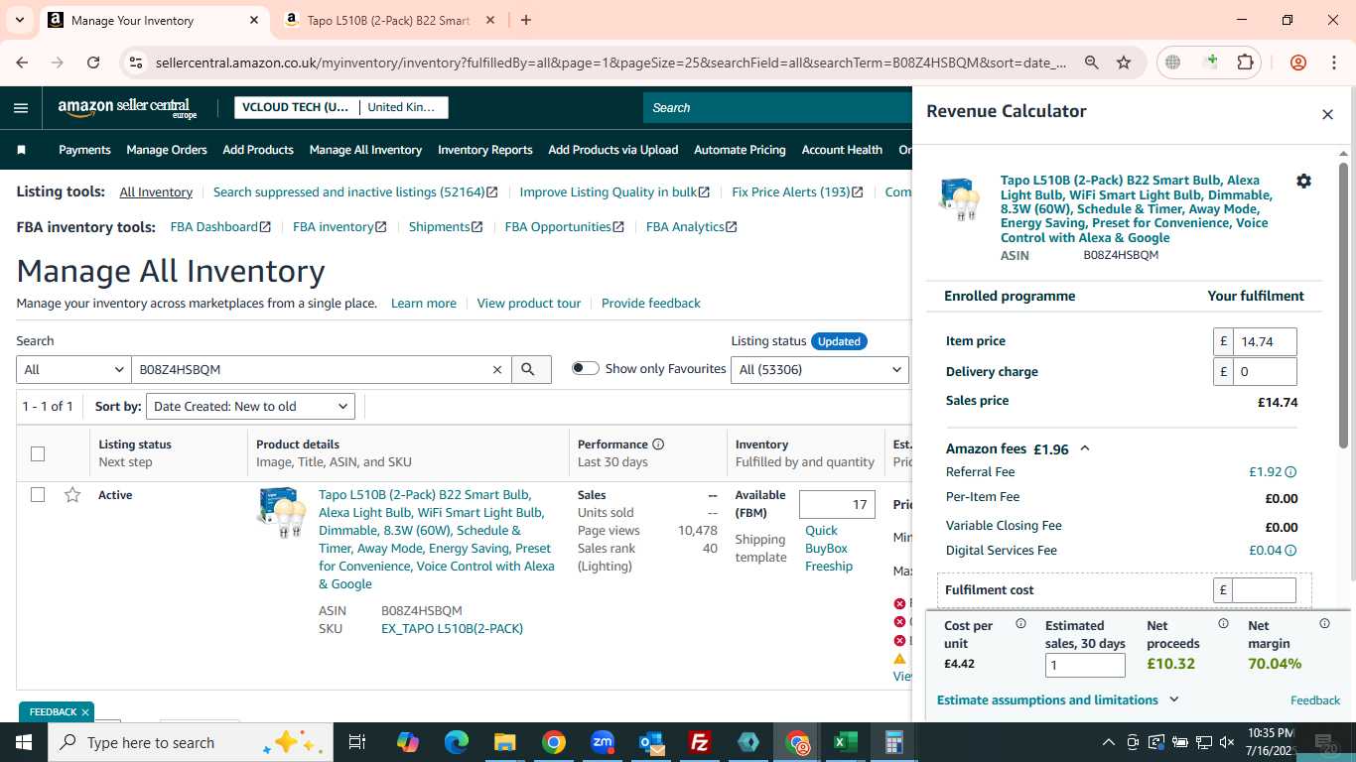
Task: Favourite the Tapo L510B listing star
Action: coord(72,495)
